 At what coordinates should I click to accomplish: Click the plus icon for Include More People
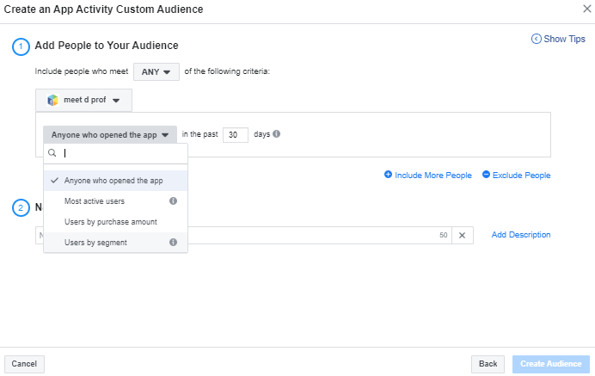(x=389, y=175)
